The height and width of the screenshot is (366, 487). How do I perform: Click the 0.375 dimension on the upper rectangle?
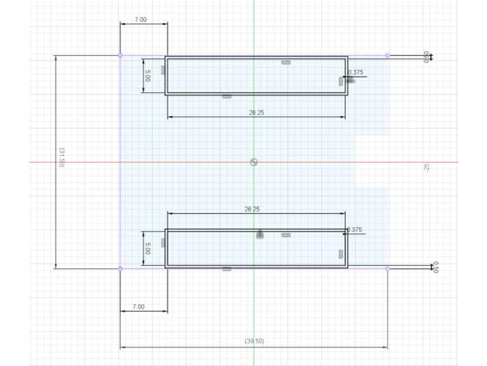click(x=356, y=72)
